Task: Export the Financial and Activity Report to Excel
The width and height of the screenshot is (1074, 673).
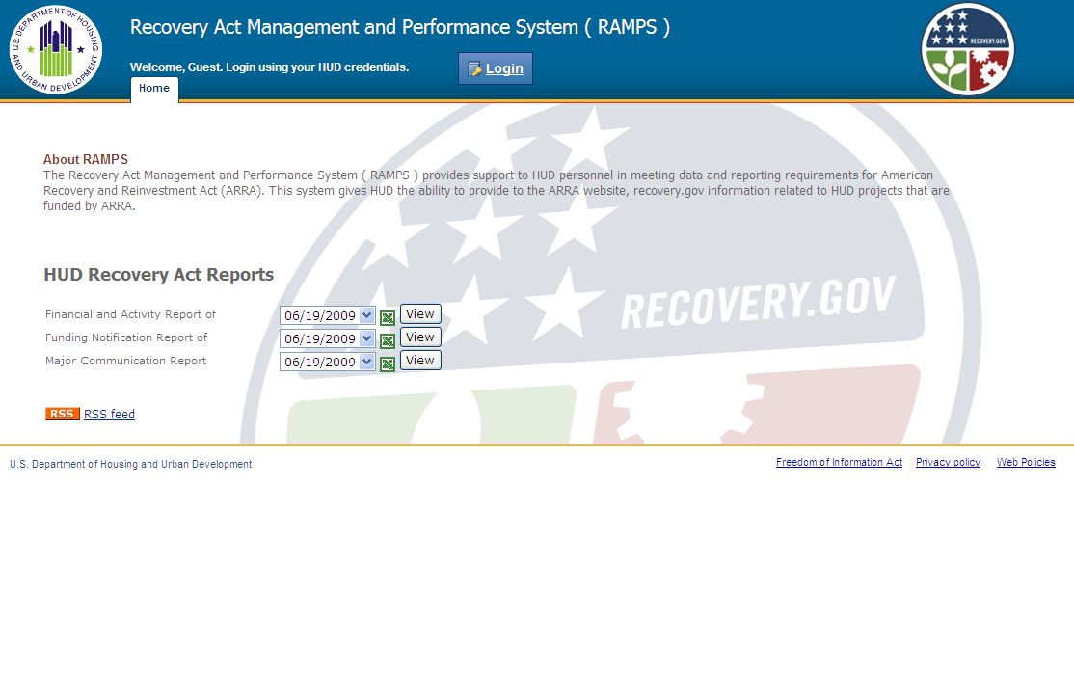Action: pos(388,317)
